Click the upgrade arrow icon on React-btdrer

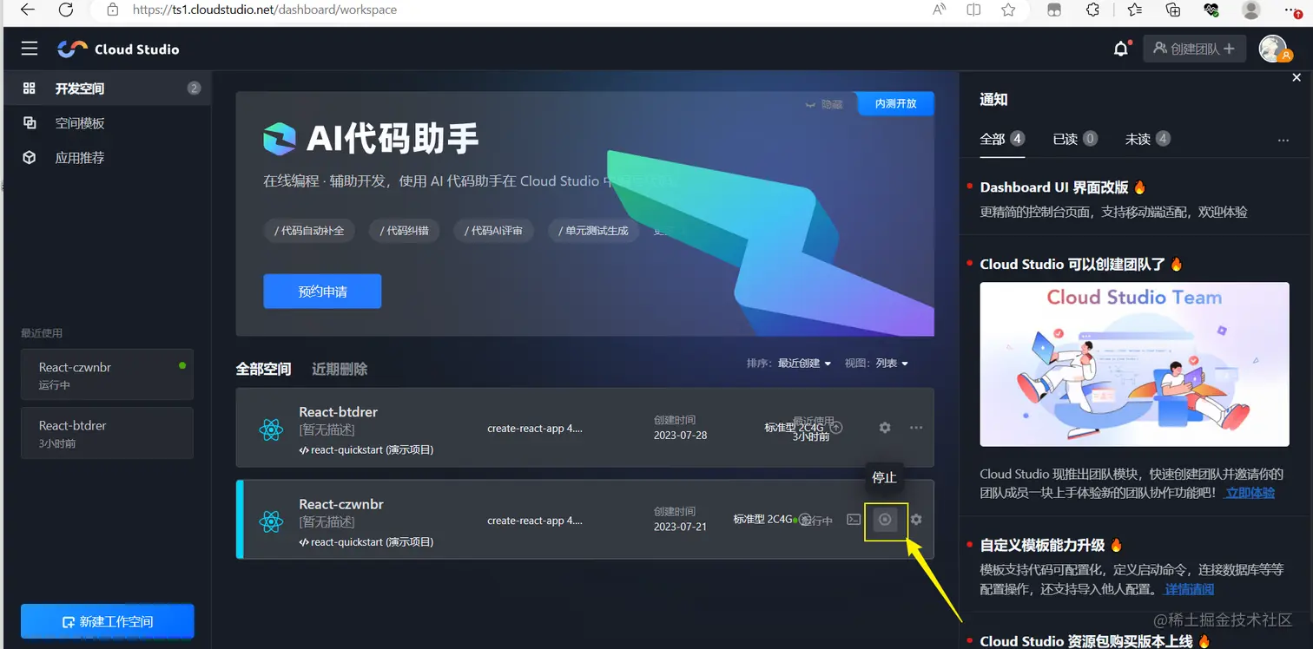coord(836,427)
